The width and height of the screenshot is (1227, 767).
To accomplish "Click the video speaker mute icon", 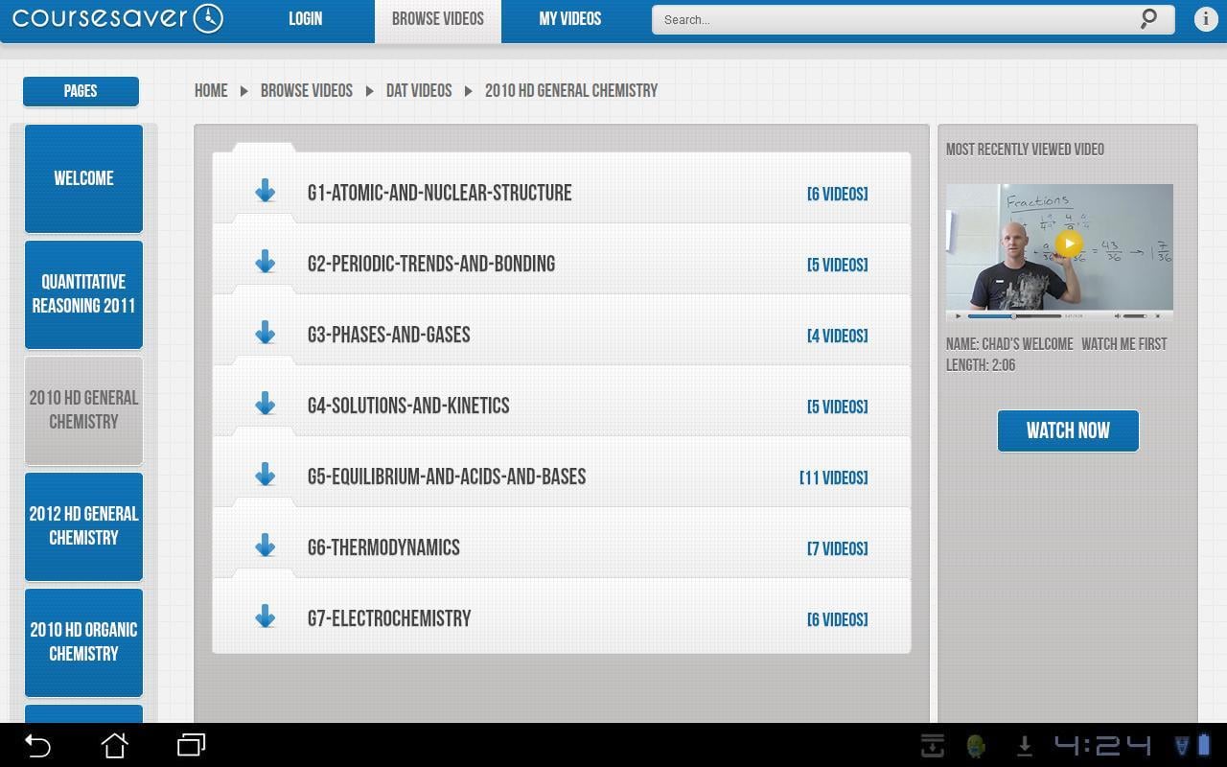I will tap(1117, 315).
